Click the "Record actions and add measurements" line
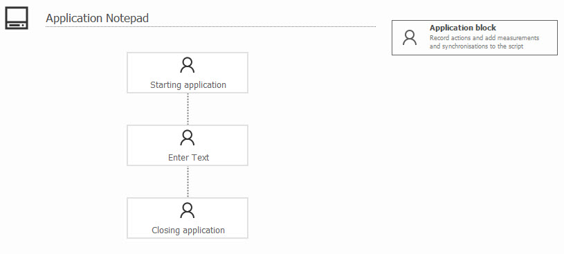This screenshot has height=254, width=564. pos(484,38)
